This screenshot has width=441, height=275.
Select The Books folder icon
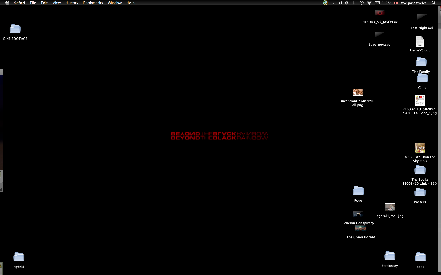pyautogui.click(x=420, y=170)
